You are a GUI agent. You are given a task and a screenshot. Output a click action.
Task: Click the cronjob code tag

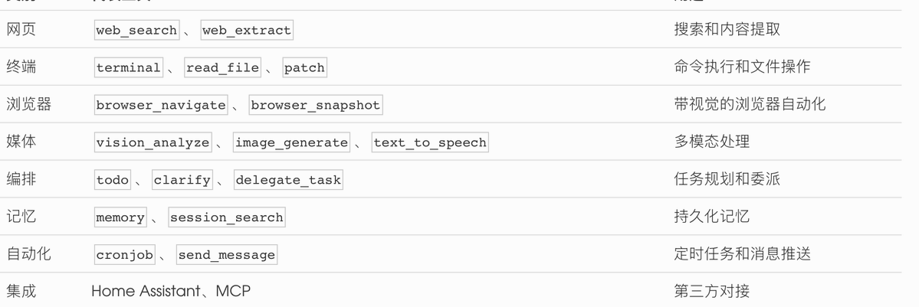click(x=124, y=255)
